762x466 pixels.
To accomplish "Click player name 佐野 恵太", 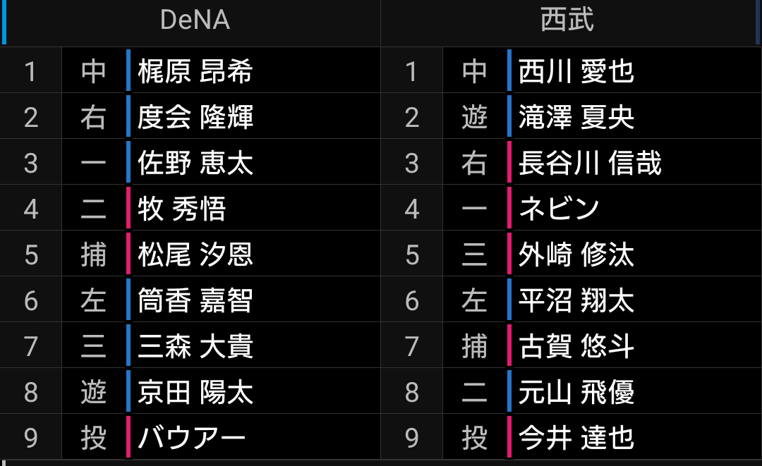I will (x=195, y=163).
